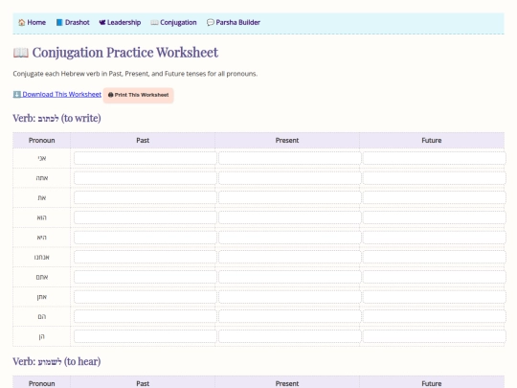Focus Present field in אתה row

click(x=290, y=178)
